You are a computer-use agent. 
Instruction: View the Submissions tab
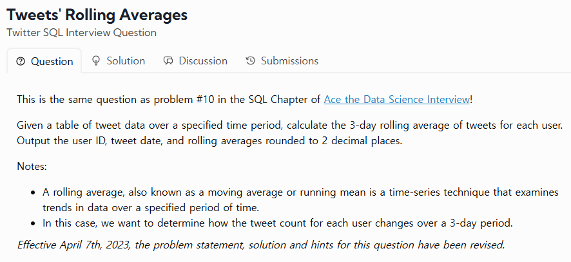point(289,61)
